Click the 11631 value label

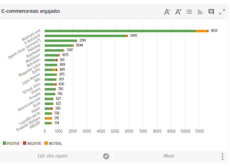(214, 31)
